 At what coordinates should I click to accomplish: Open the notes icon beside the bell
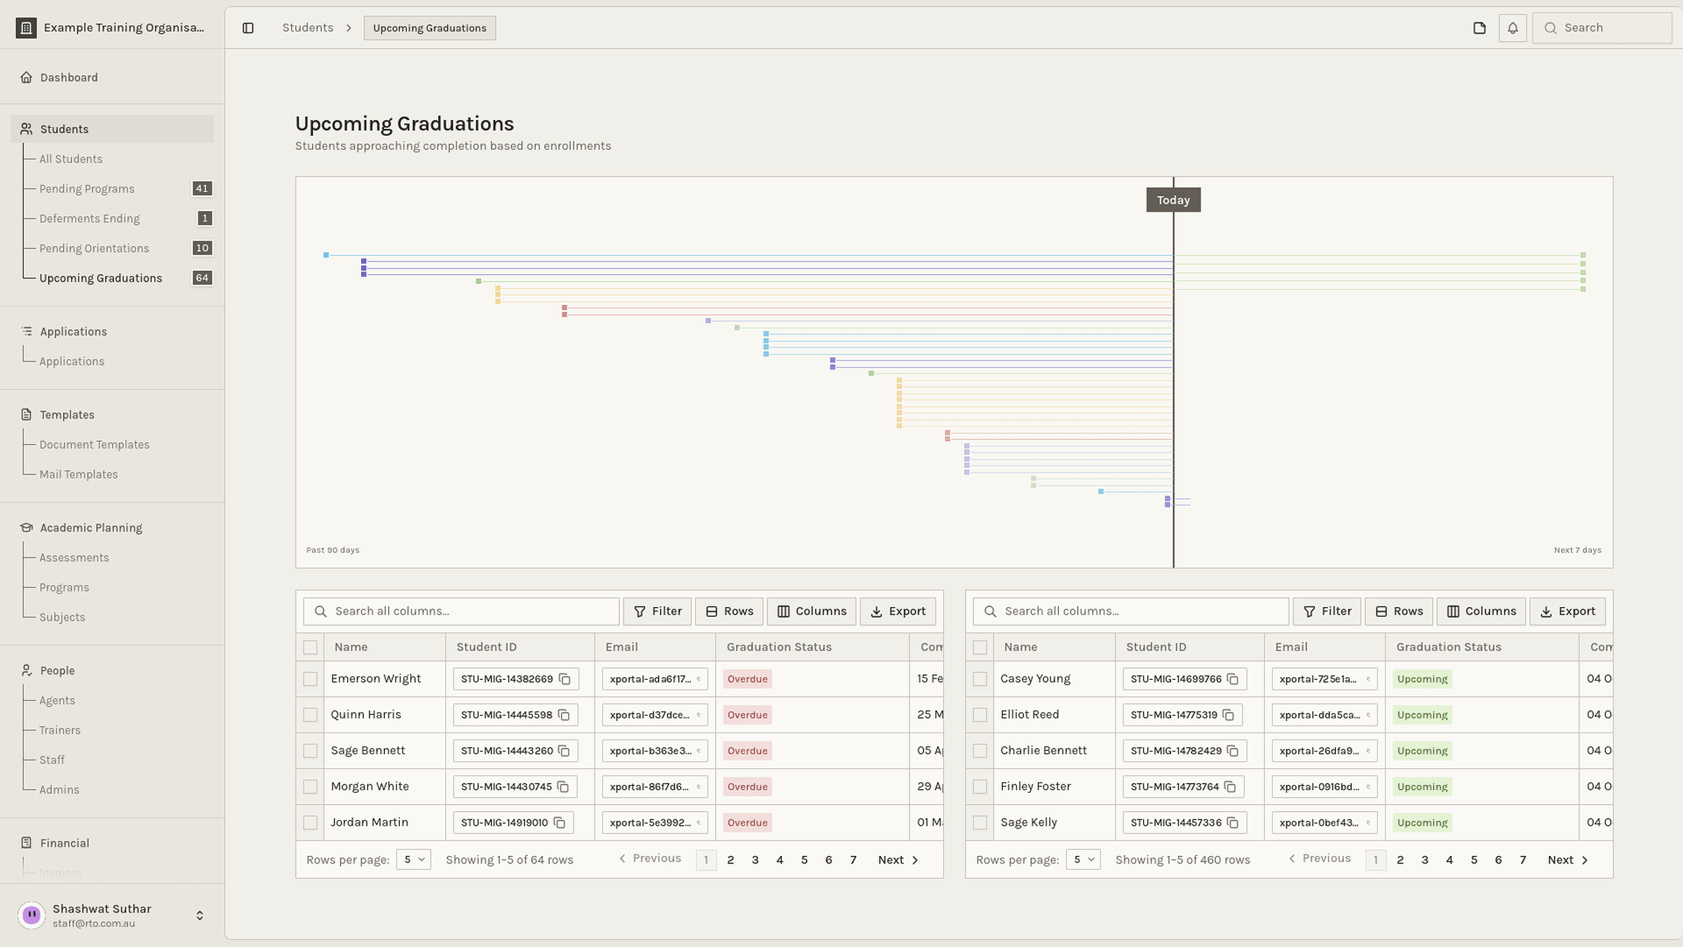pyautogui.click(x=1480, y=28)
